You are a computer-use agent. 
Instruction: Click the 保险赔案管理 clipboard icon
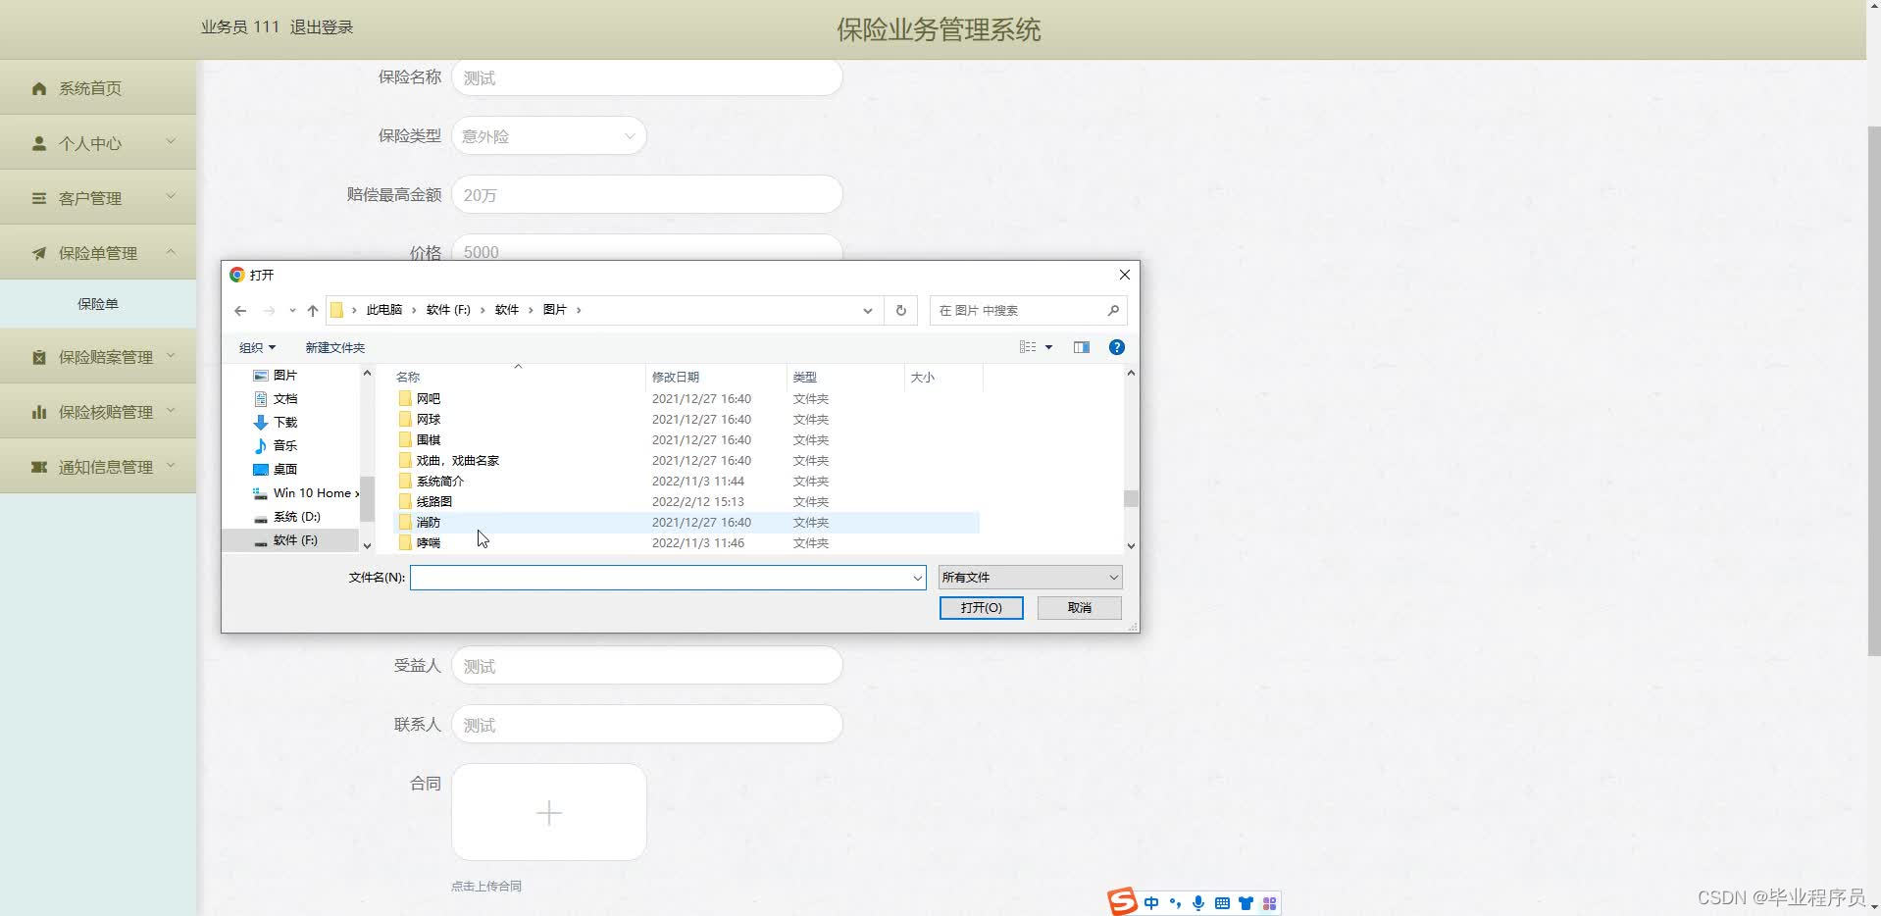39,357
